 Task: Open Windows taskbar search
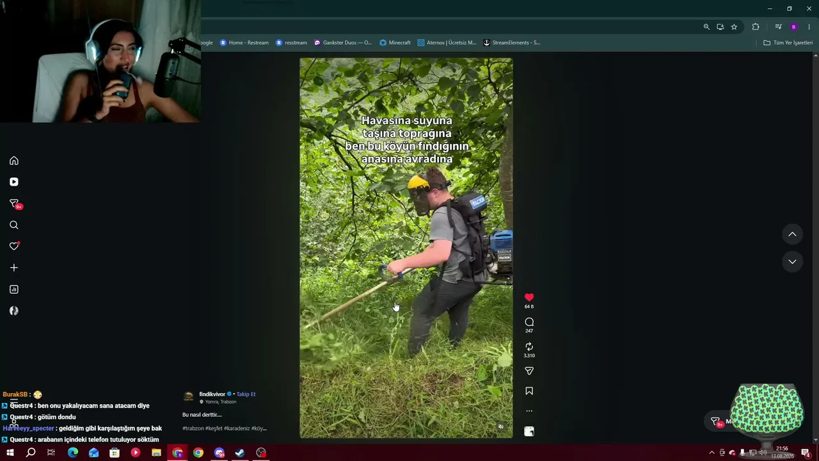tap(31, 453)
